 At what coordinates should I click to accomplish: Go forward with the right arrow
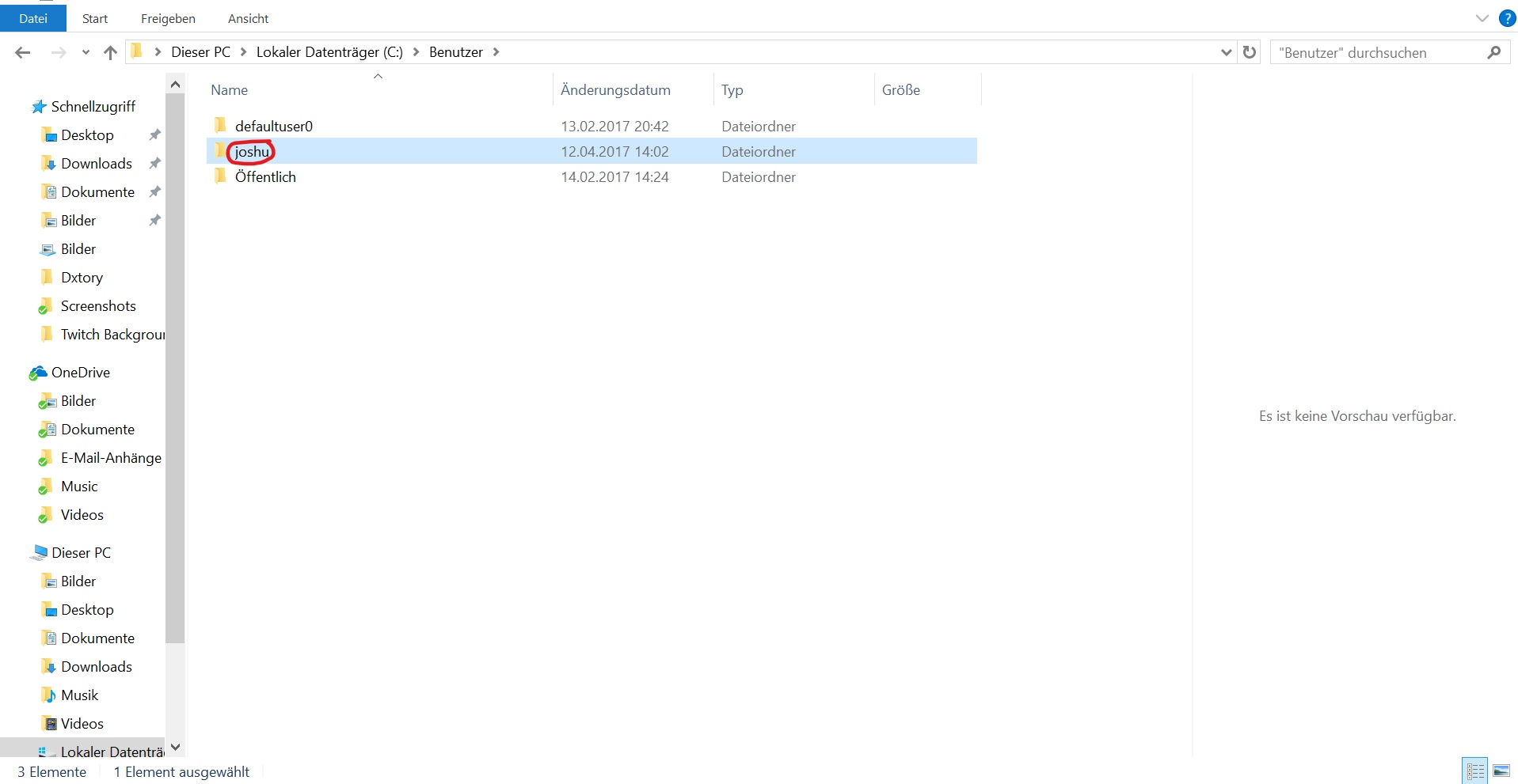tap(59, 52)
